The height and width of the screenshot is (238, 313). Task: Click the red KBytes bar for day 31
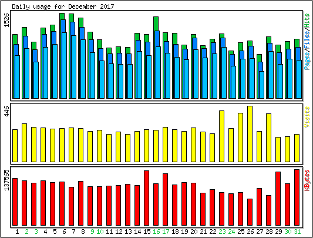(297, 197)
